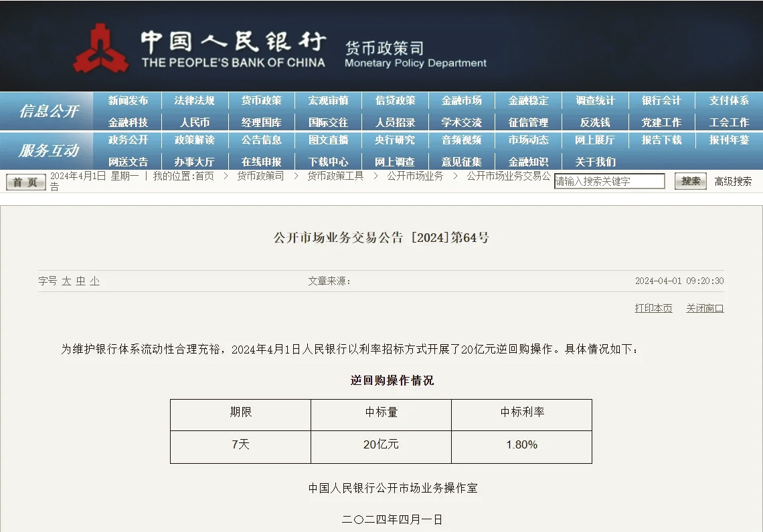Open the 反洗钱 menu item
763x532 pixels.
(594, 121)
